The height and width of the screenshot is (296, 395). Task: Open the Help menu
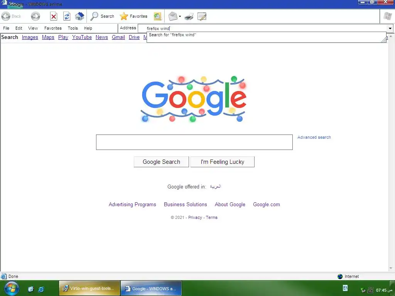coord(88,28)
